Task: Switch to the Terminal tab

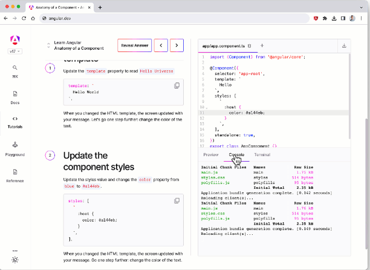Action: (x=262, y=155)
